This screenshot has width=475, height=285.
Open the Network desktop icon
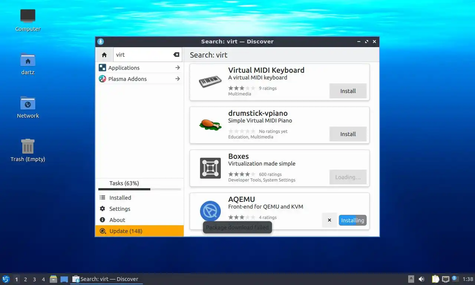click(x=28, y=107)
